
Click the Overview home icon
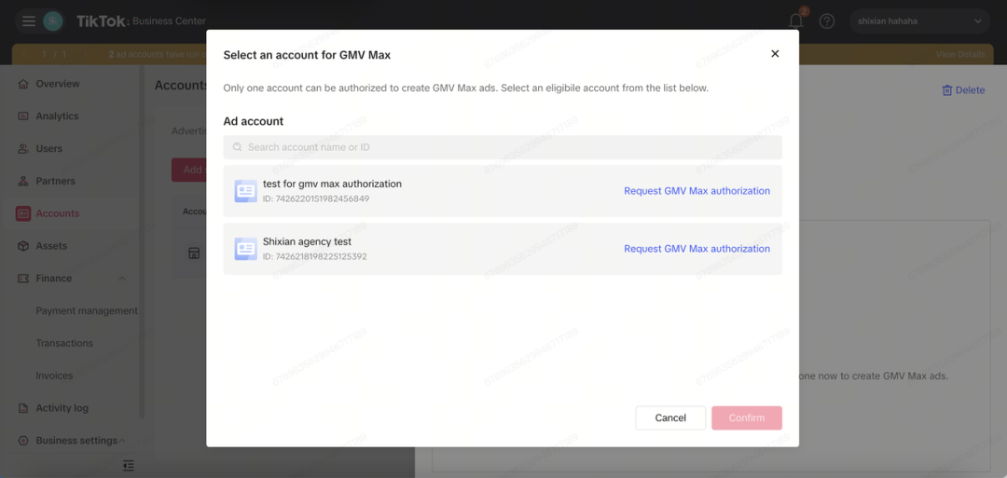[x=23, y=84]
